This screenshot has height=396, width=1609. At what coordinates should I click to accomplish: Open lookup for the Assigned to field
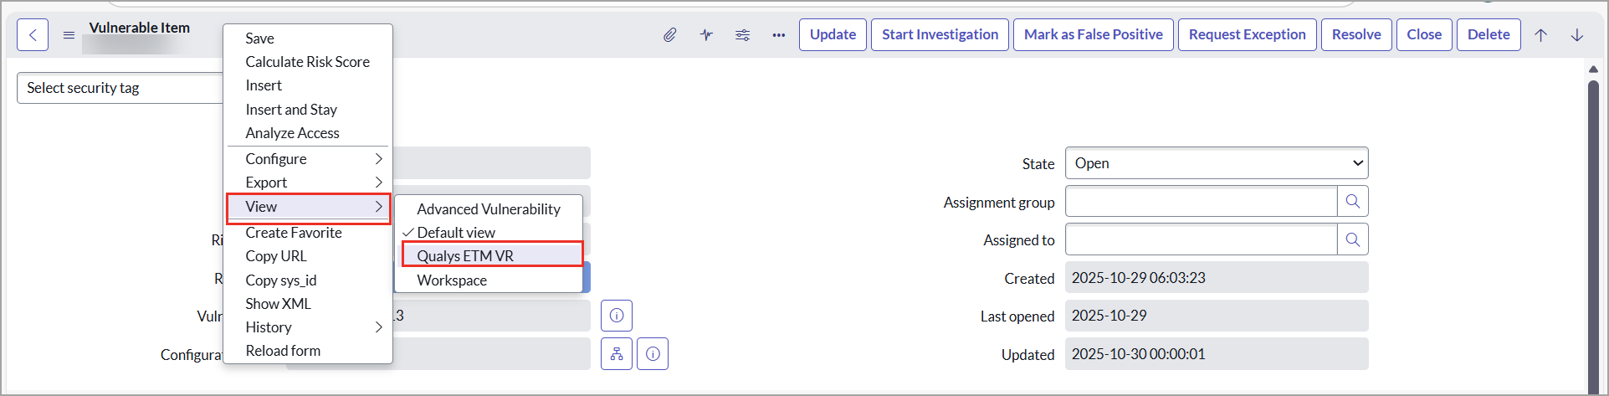point(1352,240)
